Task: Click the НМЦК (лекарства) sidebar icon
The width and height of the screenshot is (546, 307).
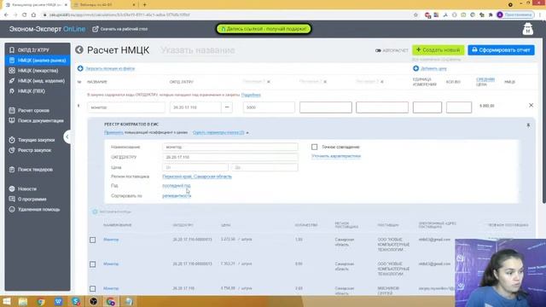Action: pos(12,70)
